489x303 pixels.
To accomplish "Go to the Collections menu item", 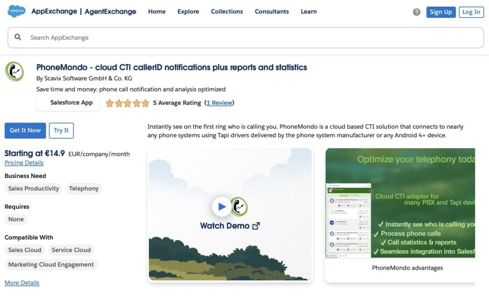I will 227,11.
